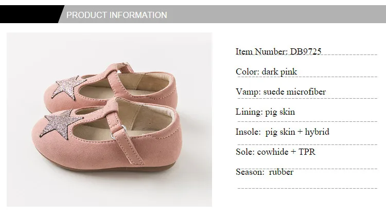Open the pink shoes product photo
386x219 pixels.
coord(109,119)
